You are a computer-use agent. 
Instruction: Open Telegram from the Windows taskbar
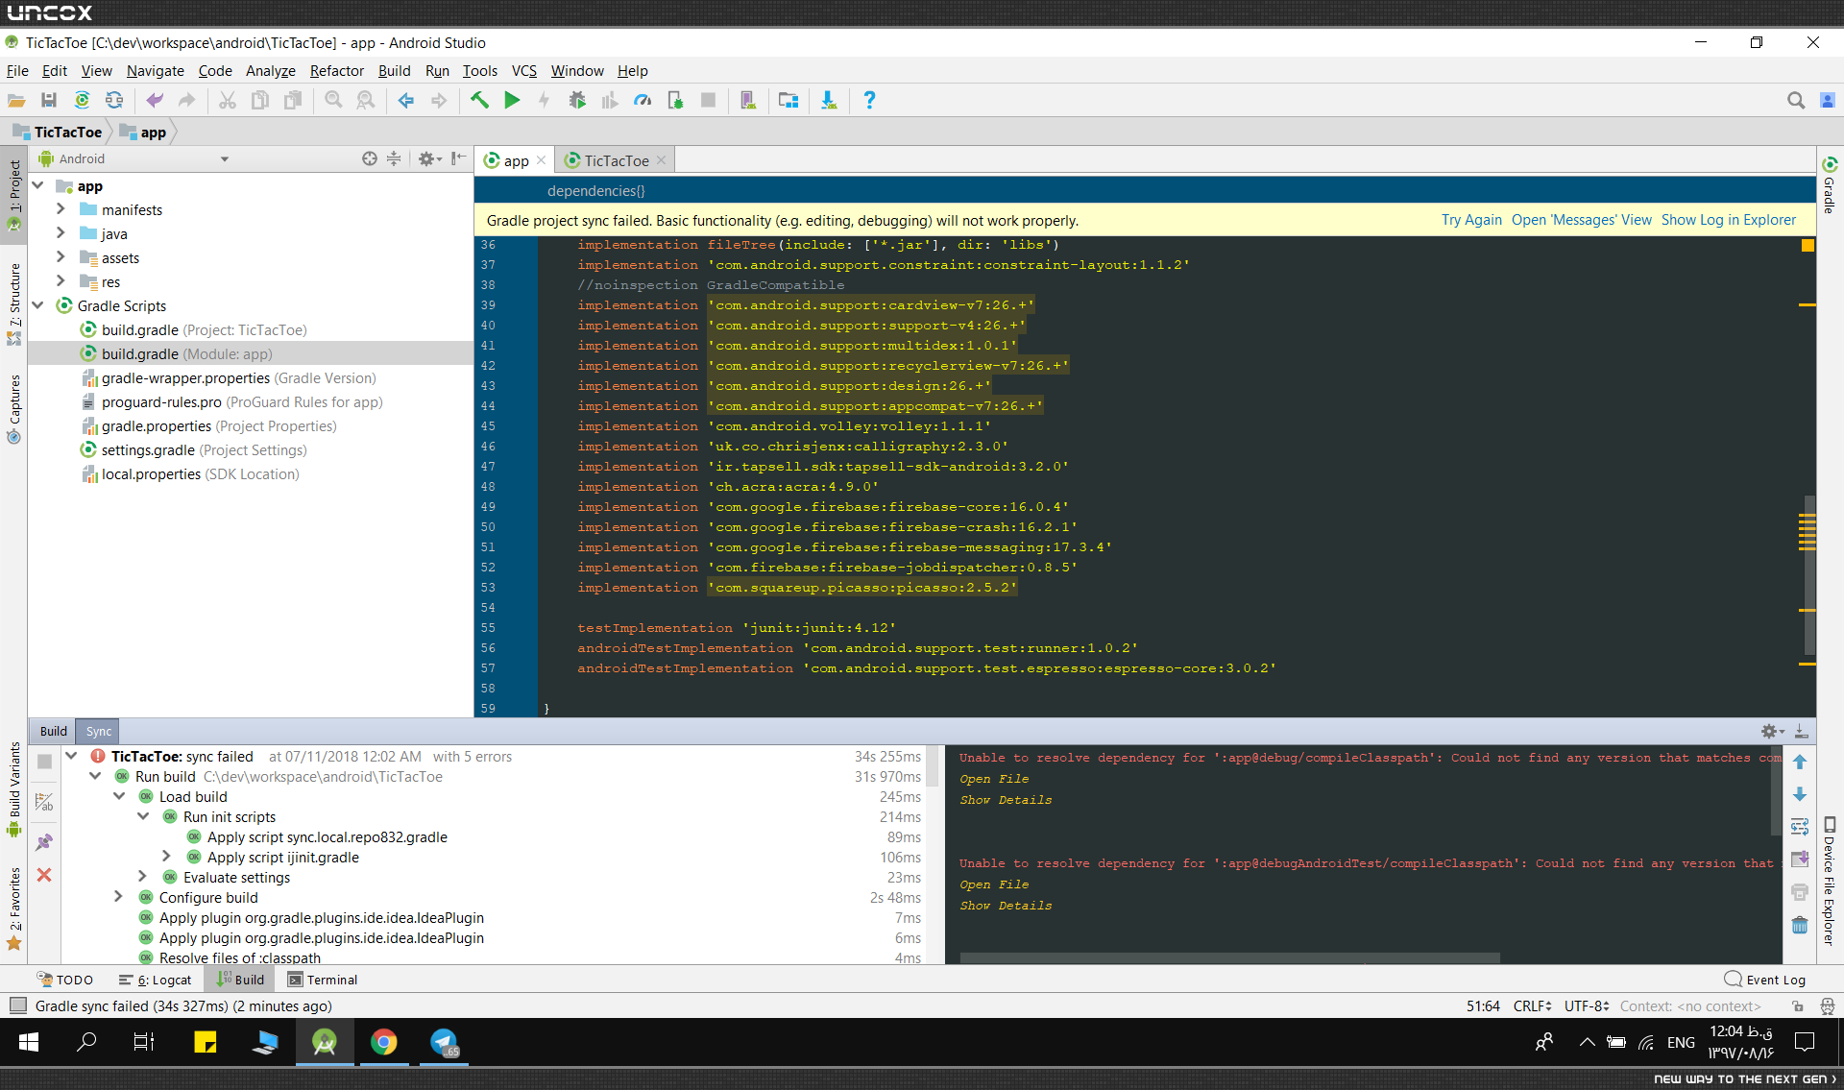[x=444, y=1042]
